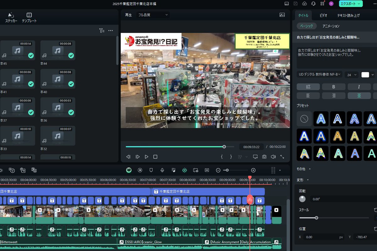Add a marker with the shield icon
This screenshot has width=377, height=251.
click(x=151, y=170)
